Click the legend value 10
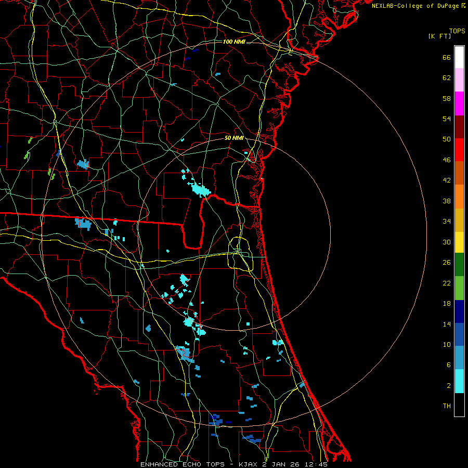The width and height of the screenshot is (468, 468). 447,345
